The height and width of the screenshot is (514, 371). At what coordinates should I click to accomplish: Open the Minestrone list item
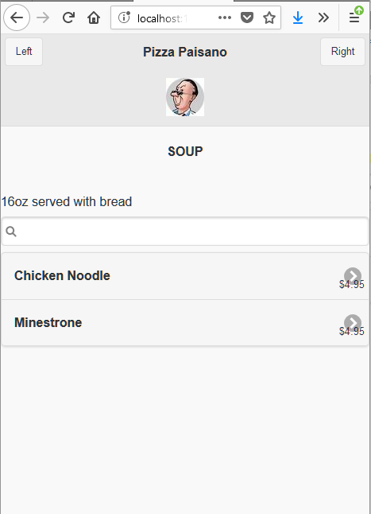point(185,322)
